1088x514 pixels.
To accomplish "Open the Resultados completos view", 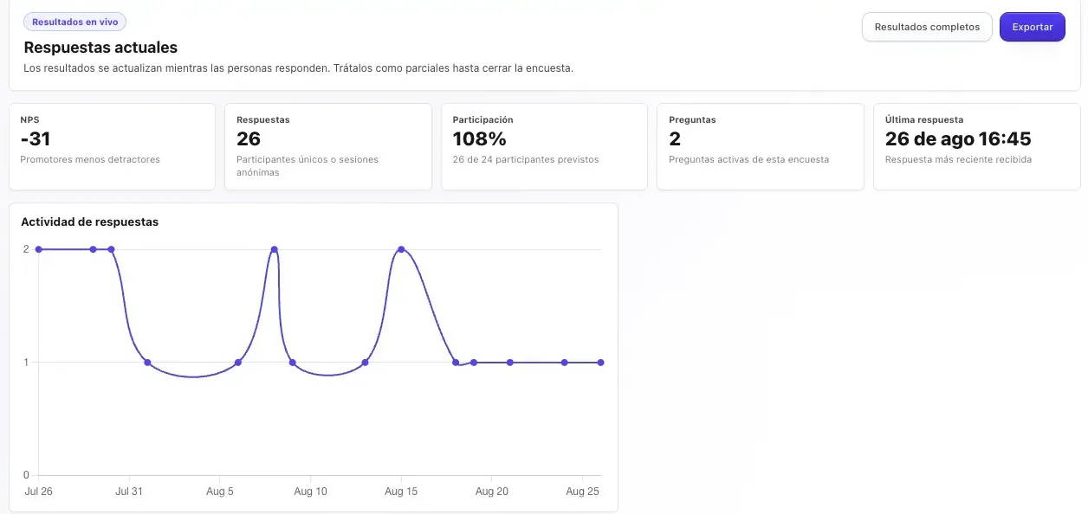I will (x=927, y=27).
